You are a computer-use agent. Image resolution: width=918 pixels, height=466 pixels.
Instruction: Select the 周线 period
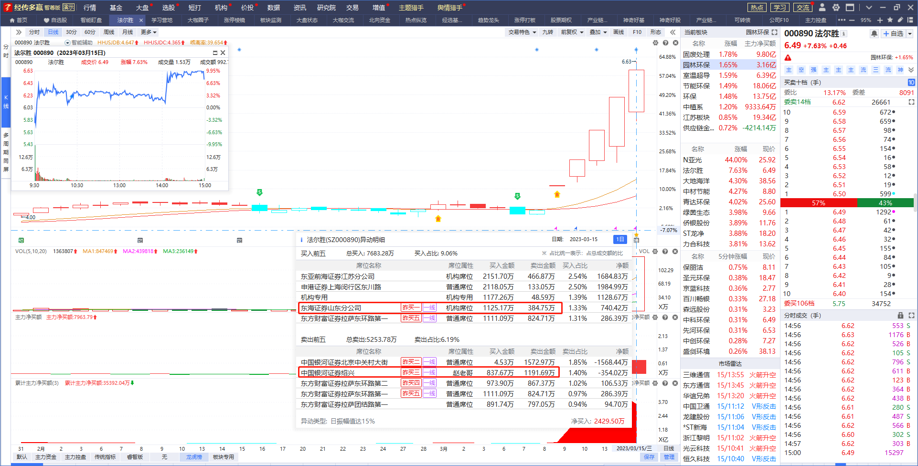pyautogui.click(x=109, y=32)
